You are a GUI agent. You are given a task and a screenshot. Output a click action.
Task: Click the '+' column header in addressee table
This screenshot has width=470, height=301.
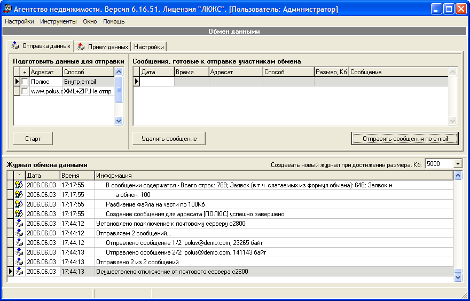[25, 72]
